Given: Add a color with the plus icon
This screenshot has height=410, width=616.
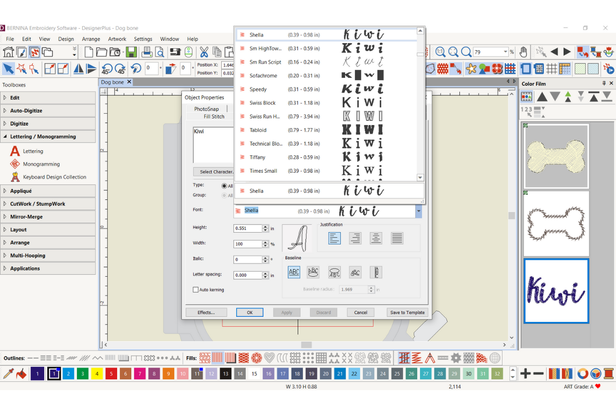Looking at the screenshot, I should (525, 374).
